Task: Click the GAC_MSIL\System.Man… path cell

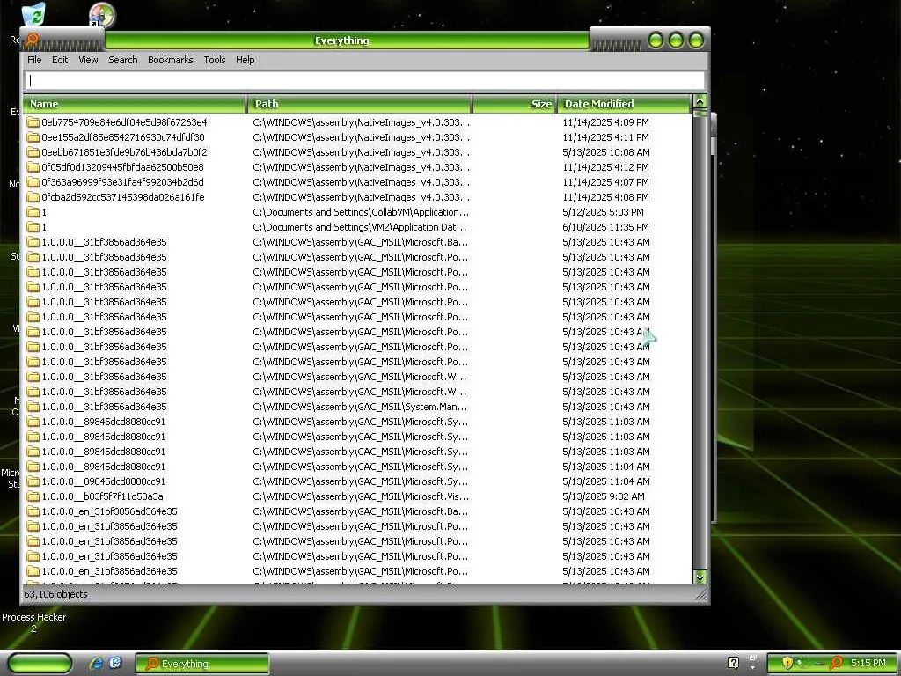Action: click(360, 407)
